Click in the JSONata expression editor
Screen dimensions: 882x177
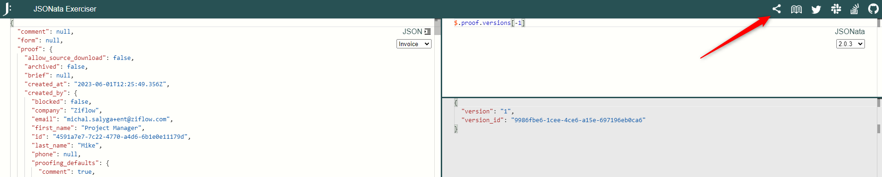[659, 58]
